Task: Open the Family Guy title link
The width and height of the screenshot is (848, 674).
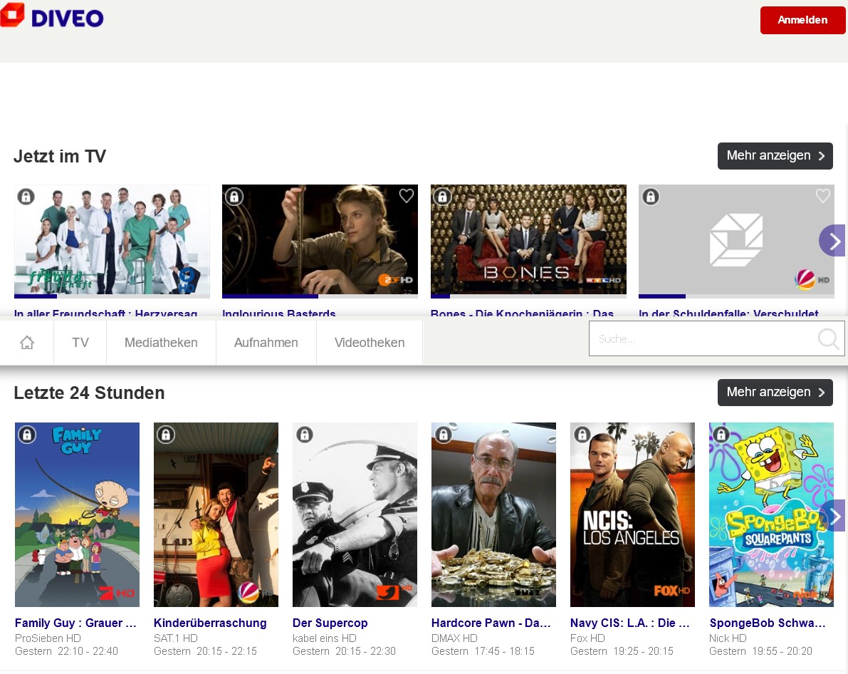Action: [x=75, y=623]
